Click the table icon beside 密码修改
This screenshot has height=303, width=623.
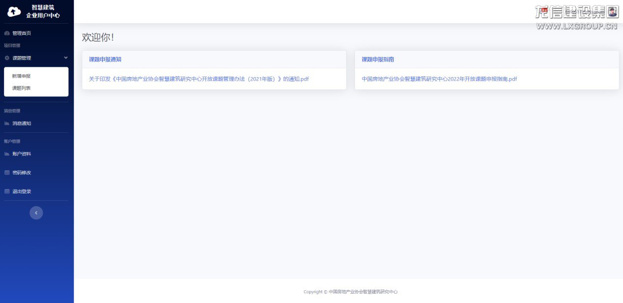pos(7,172)
